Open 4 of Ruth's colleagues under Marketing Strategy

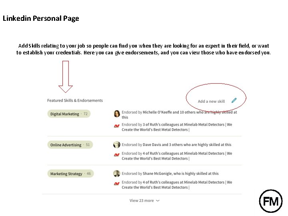(x=177, y=185)
